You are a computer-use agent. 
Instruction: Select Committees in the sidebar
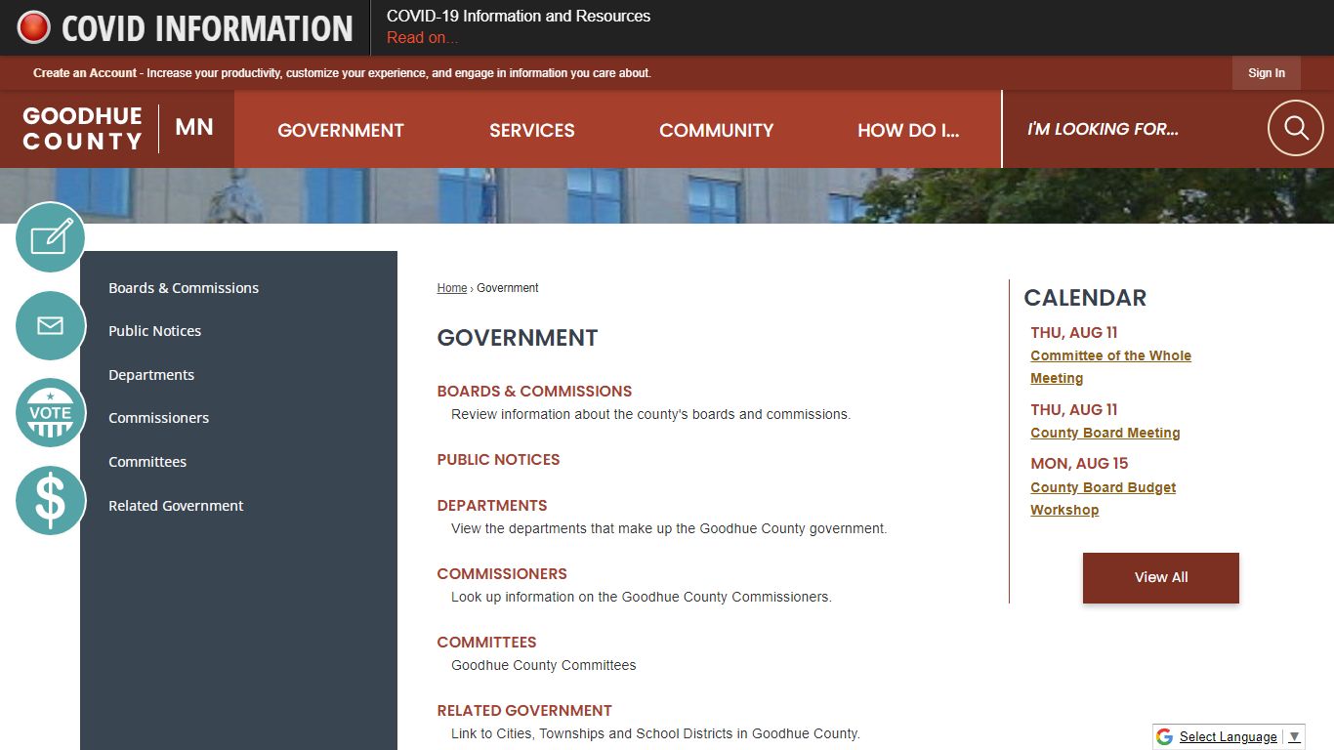147,462
